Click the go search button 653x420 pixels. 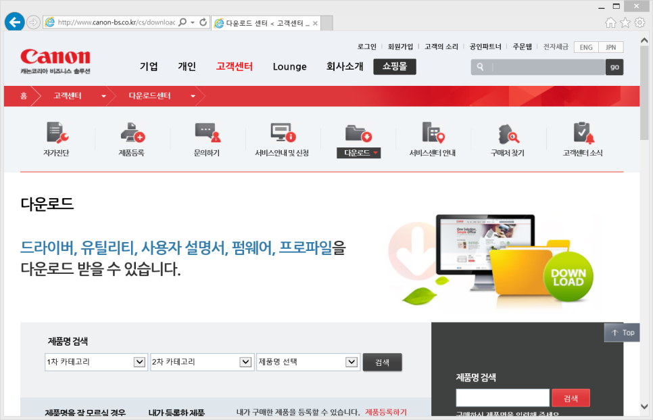(x=614, y=67)
